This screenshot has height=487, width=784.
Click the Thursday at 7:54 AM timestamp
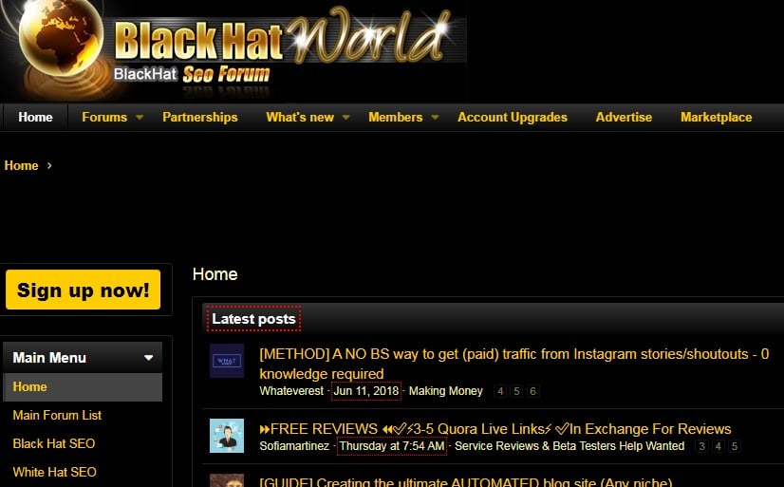click(x=392, y=446)
